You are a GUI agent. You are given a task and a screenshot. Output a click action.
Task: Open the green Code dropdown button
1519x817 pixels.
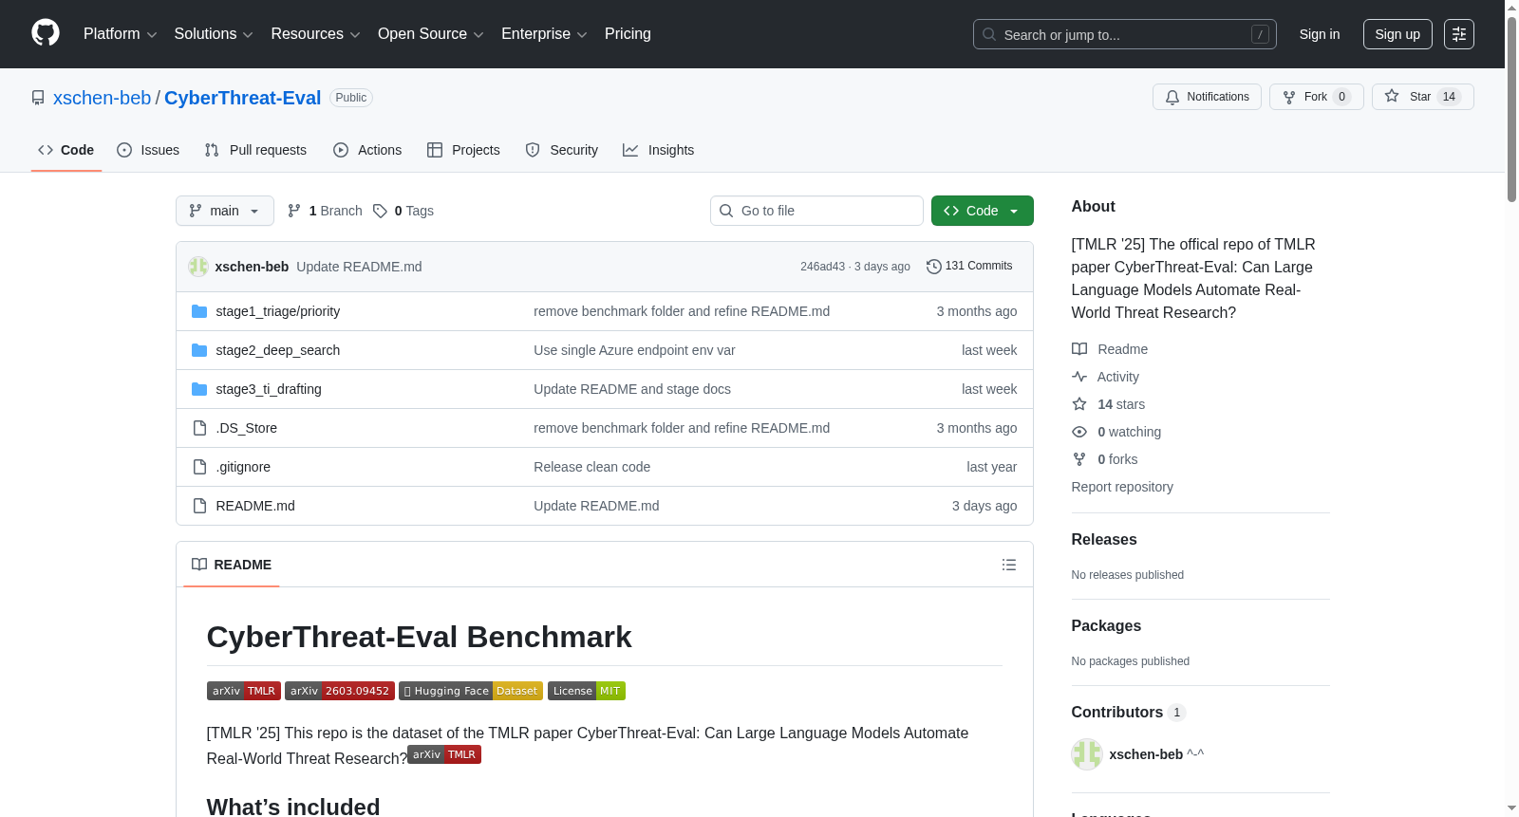click(982, 211)
